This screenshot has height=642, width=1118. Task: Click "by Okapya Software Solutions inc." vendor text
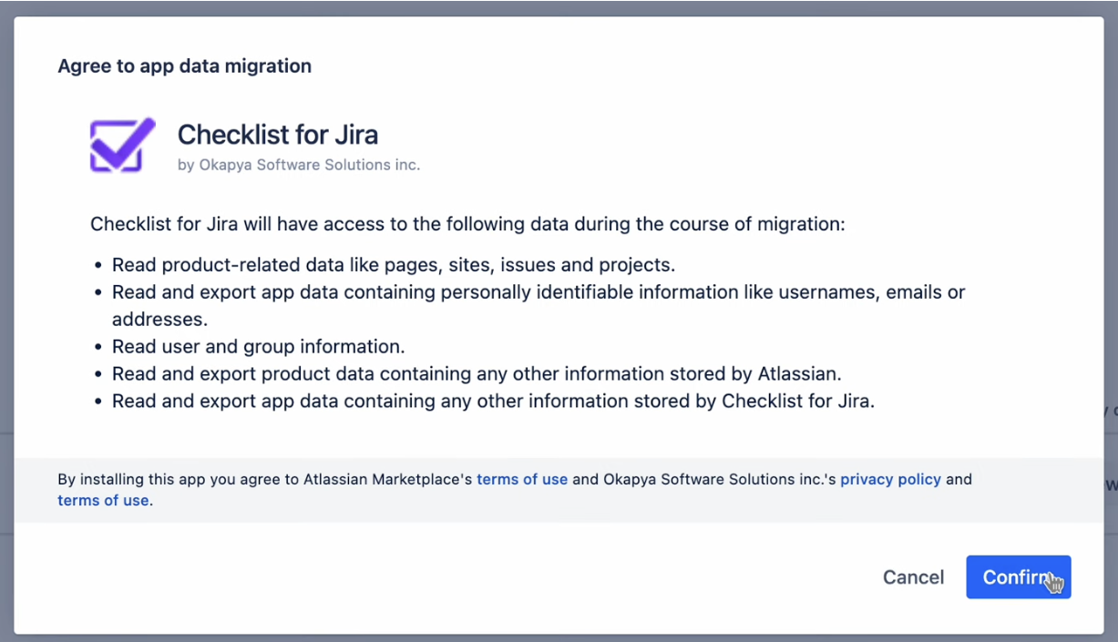pyautogui.click(x=299, y=165)
